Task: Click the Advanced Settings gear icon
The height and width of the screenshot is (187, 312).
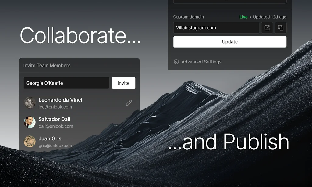Action: (x=176, y=62)
